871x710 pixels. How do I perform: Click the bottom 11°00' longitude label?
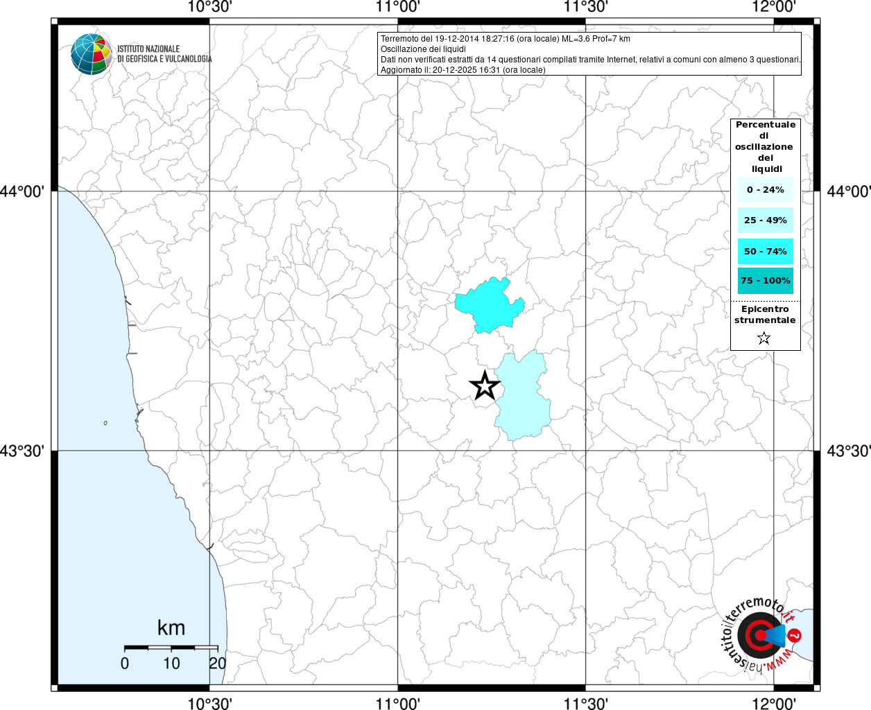pyautogui.click(x=398, y=703)
